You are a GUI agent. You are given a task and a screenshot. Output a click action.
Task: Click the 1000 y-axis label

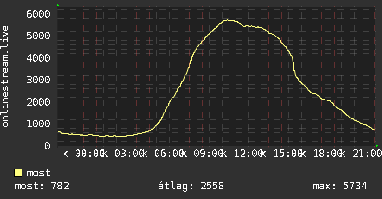[x=38, y=124]
